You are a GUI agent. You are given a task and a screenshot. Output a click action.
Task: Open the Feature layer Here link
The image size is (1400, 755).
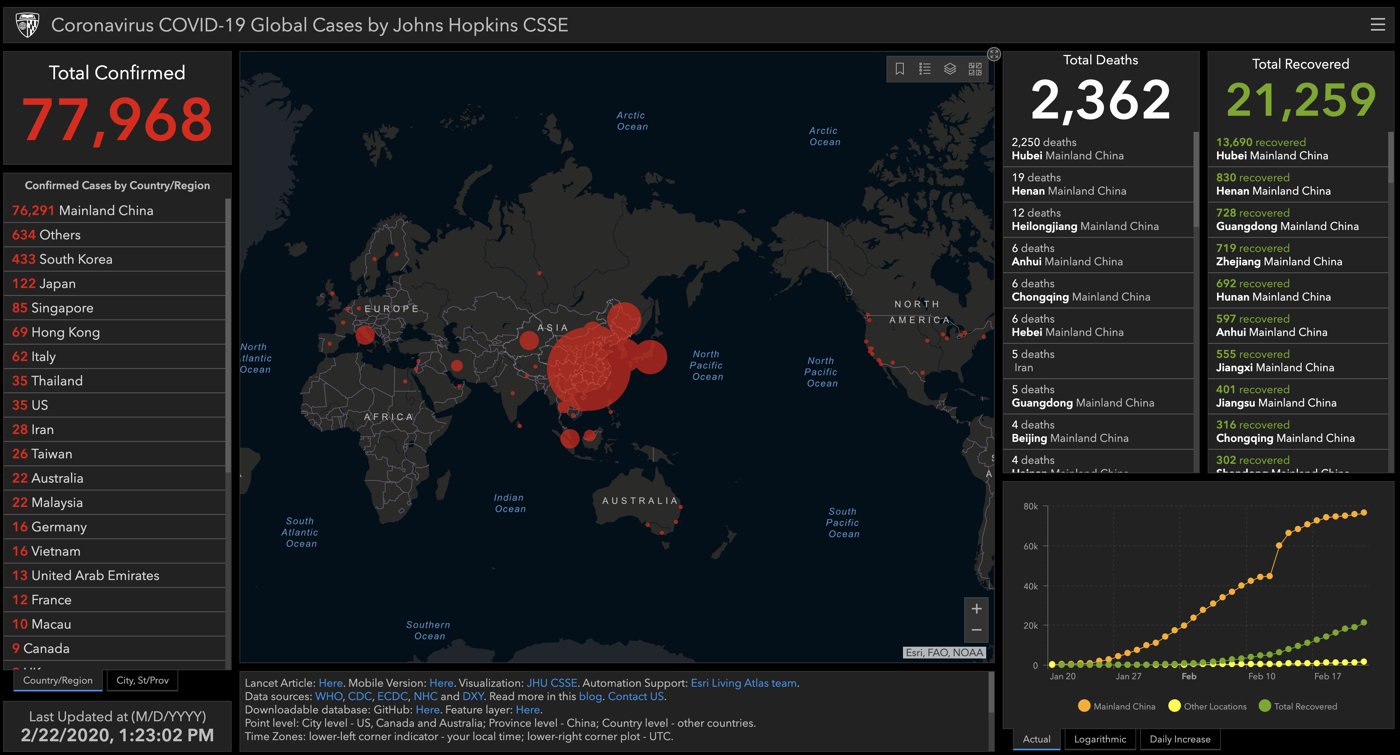(527, 709)
